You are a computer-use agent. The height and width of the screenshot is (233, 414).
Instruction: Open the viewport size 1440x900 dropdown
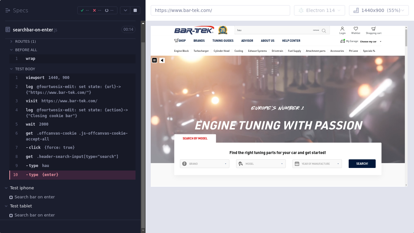tap(379, 10)
